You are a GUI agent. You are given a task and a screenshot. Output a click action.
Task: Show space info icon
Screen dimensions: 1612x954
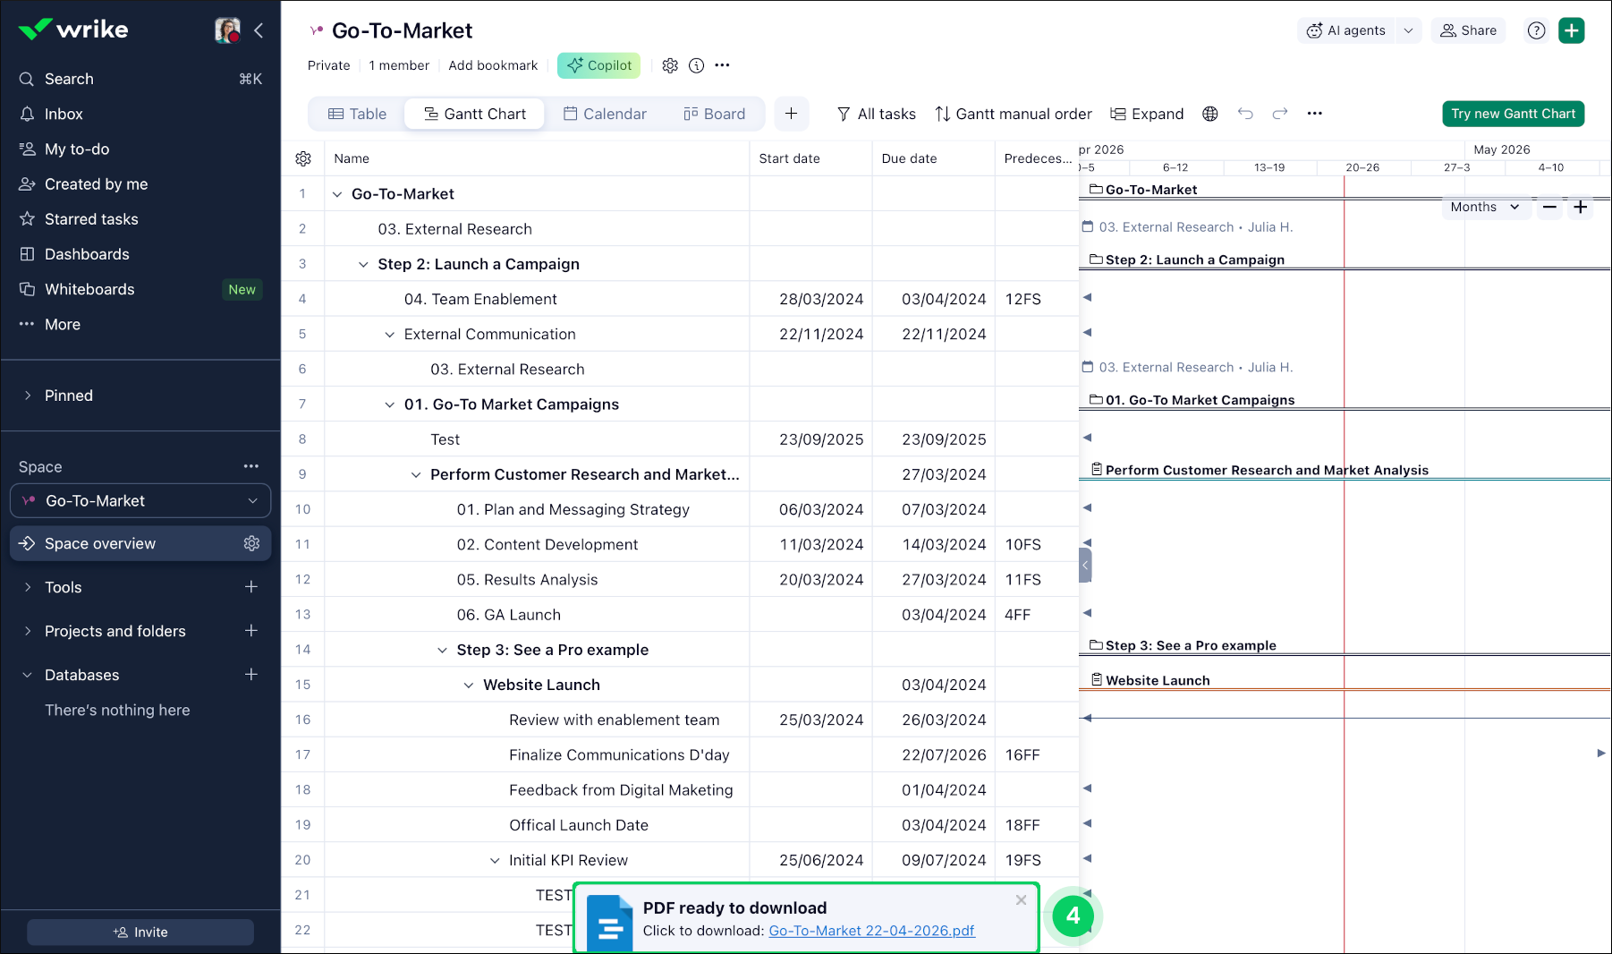[x=697, y=65]
